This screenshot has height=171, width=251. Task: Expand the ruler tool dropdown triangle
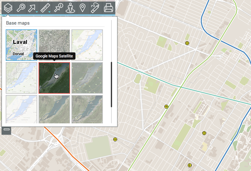point(50,12)
